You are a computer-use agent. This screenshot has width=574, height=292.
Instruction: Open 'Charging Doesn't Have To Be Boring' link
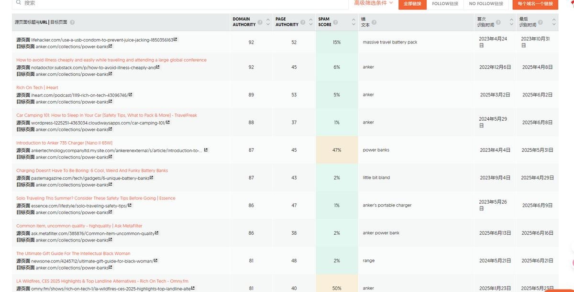(92, 171)
